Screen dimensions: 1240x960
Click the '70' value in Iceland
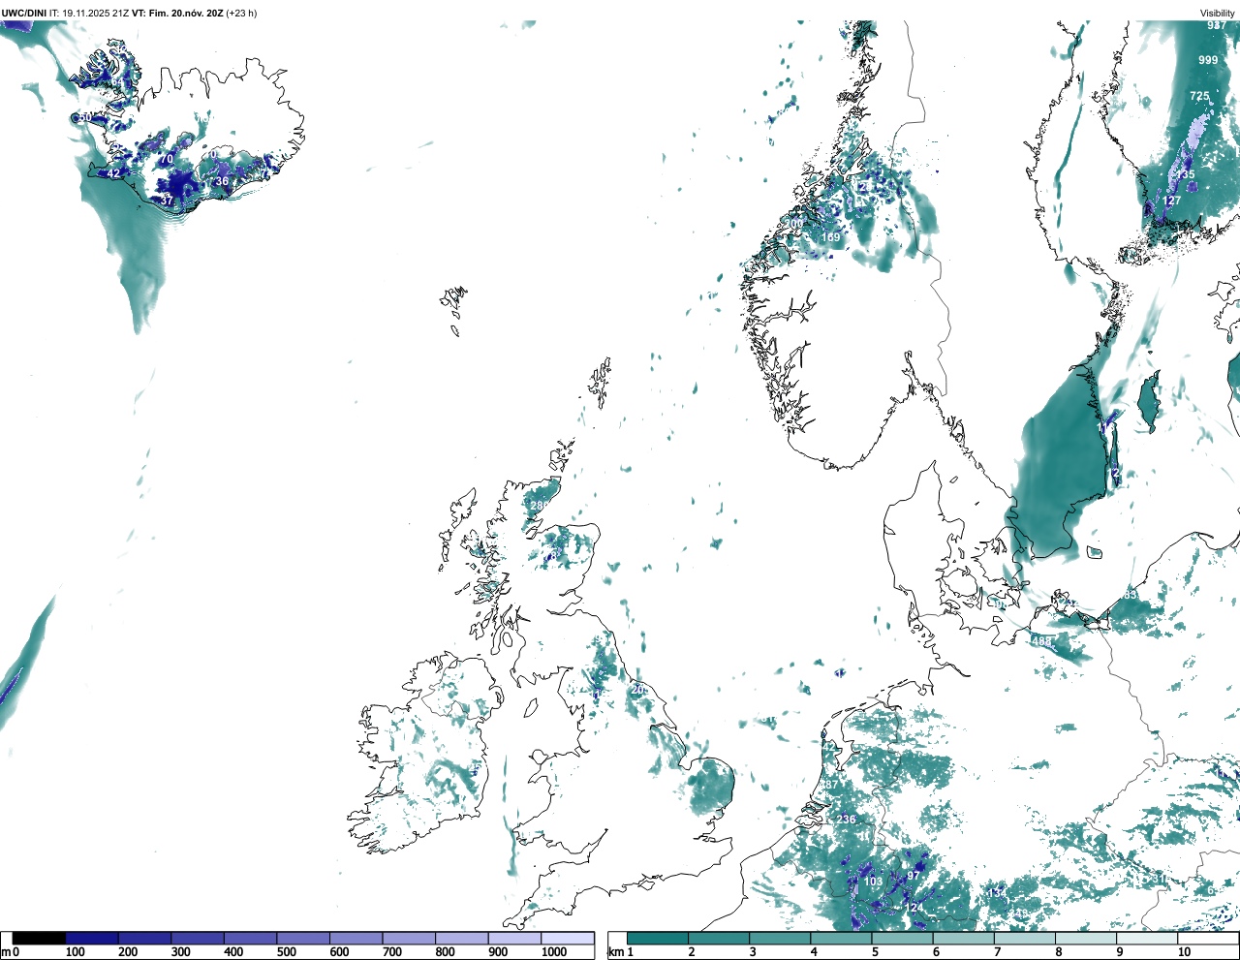[x=167, y=159]
